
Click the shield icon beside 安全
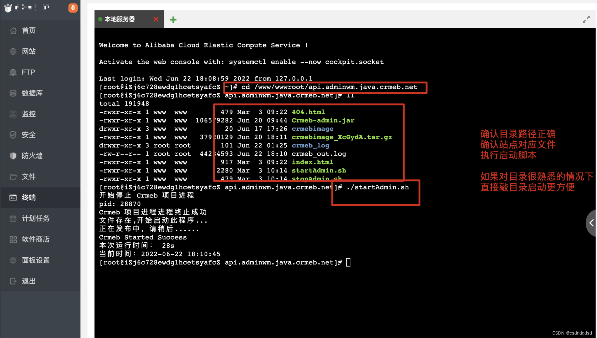click(13, 135)
